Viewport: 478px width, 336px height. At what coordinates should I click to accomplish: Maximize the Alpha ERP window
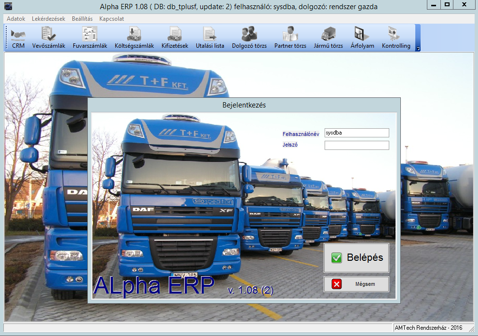(x=447, y=4)
